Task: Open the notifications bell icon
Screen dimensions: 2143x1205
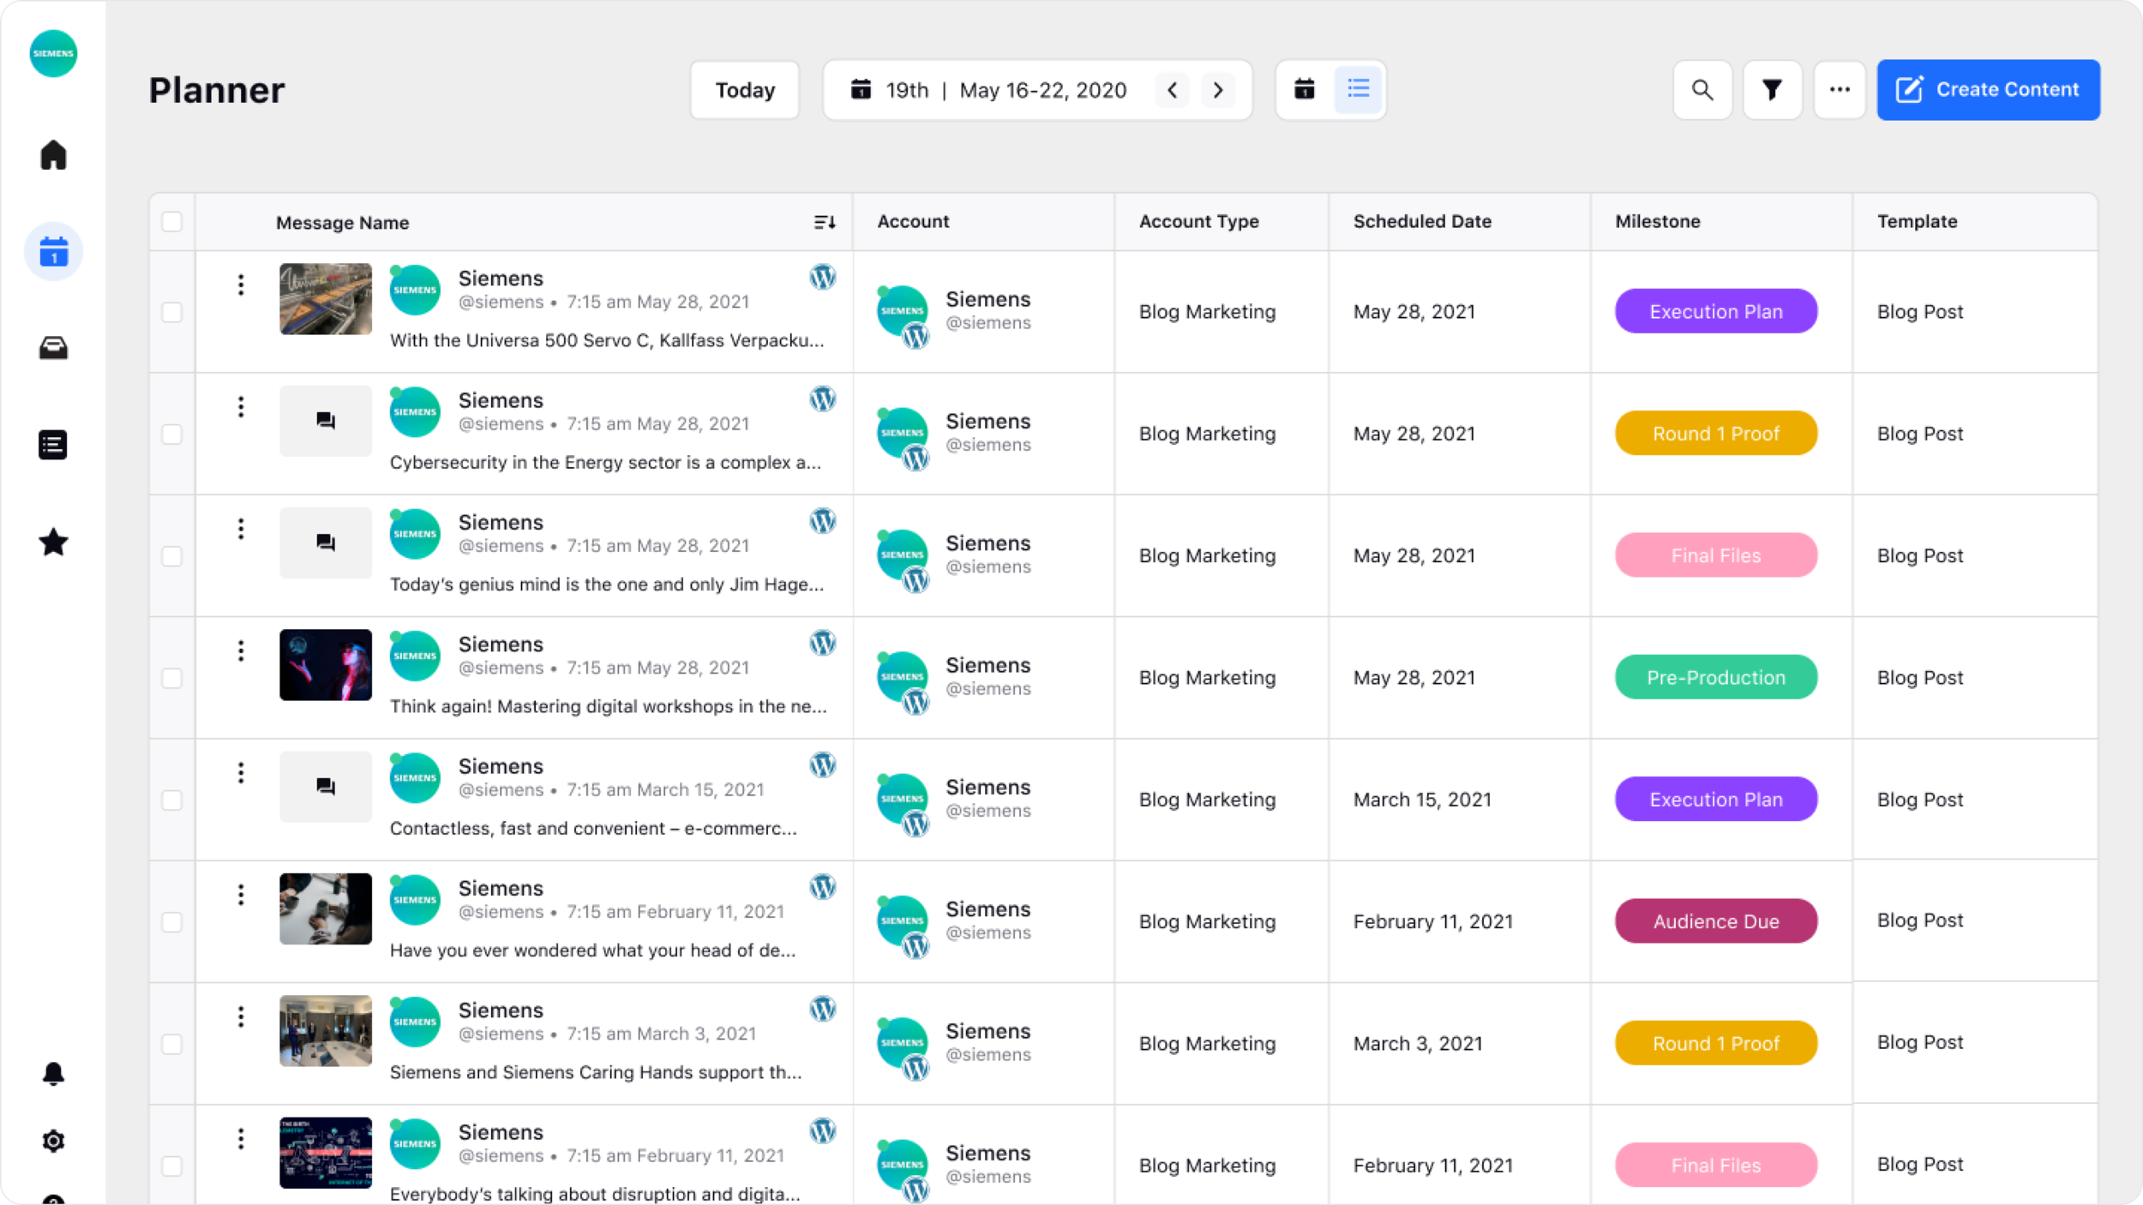Action: (x=53, y=1074)
